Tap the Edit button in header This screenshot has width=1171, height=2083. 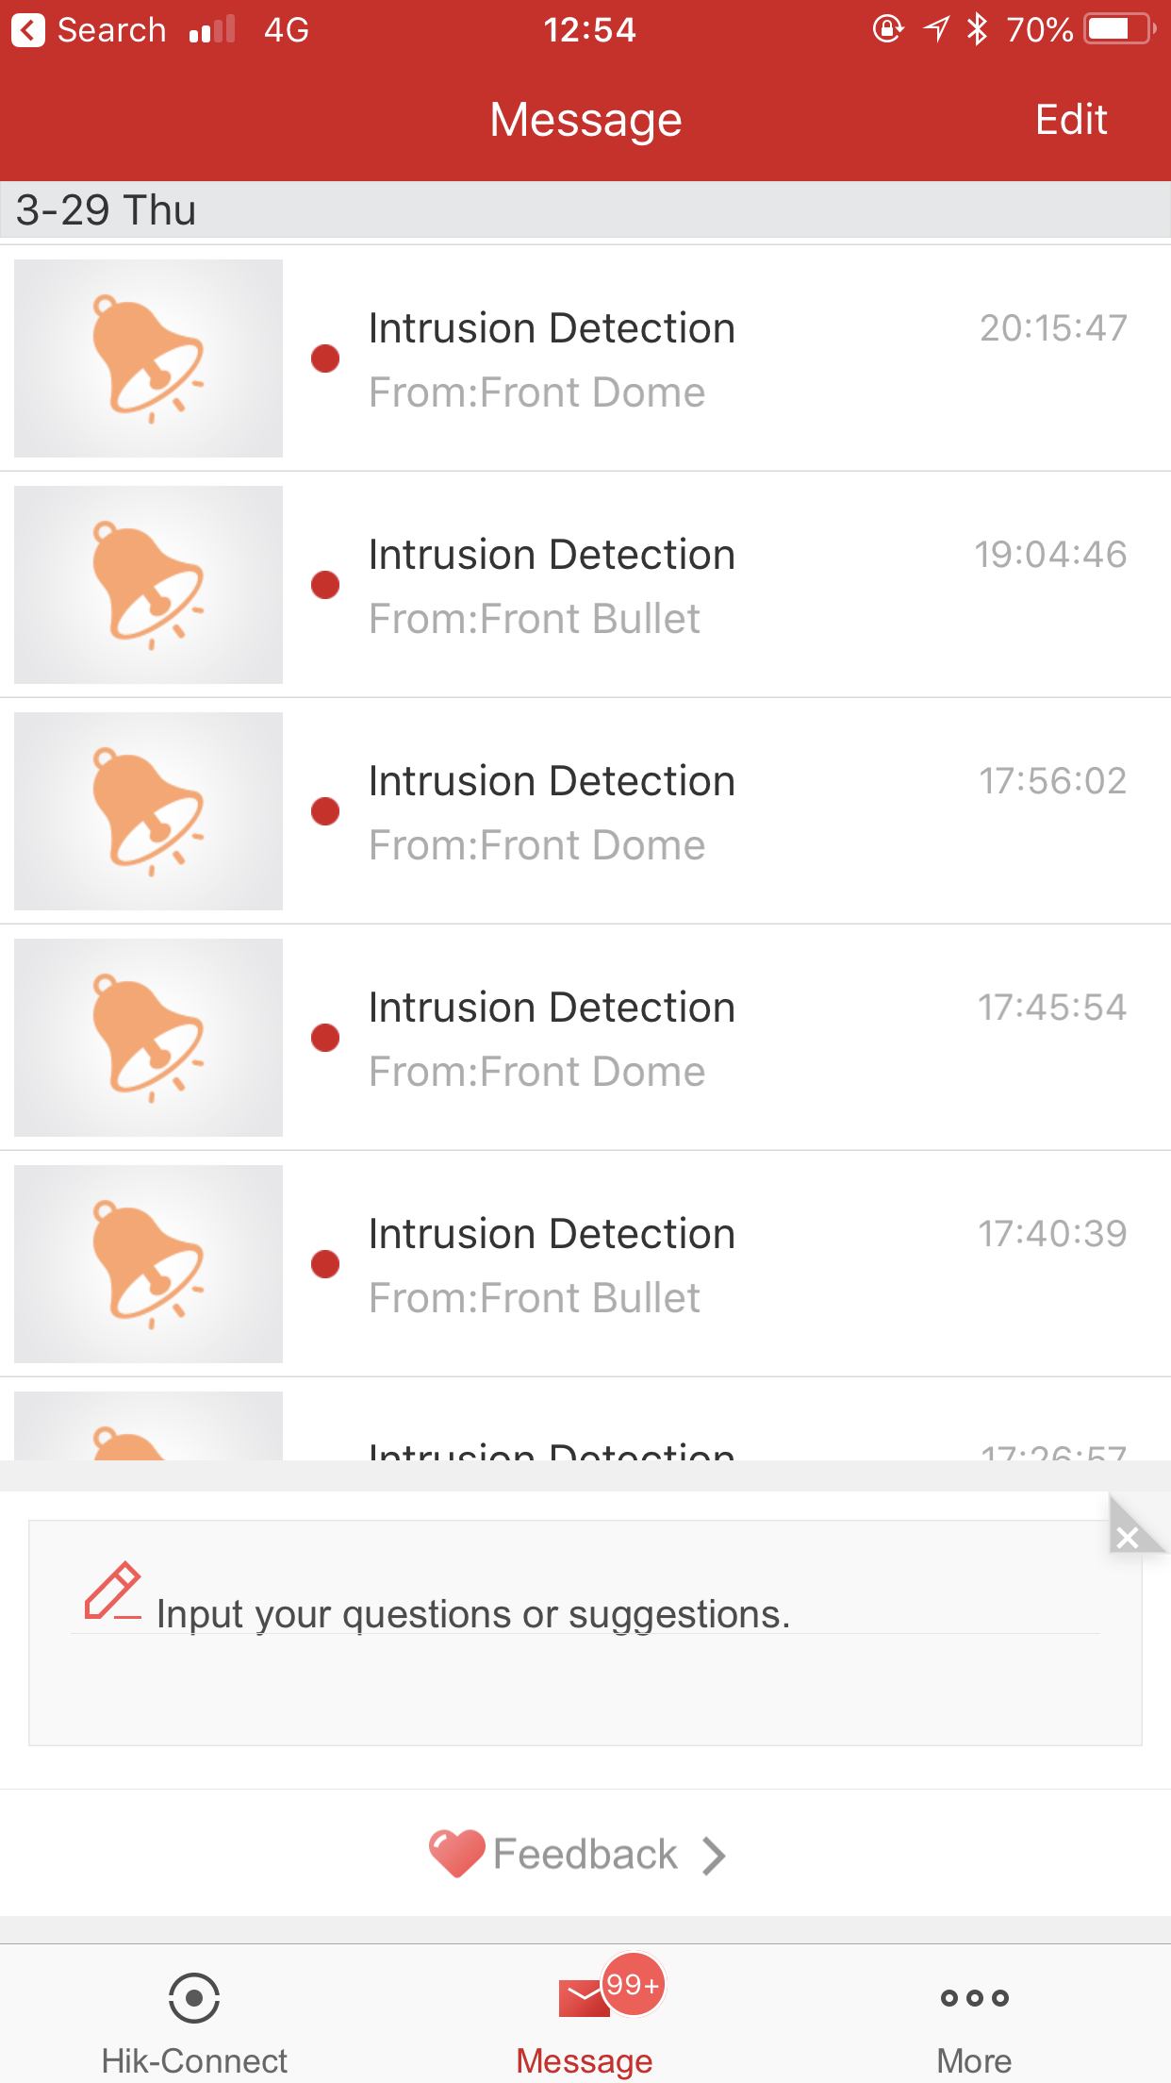pos(1070,120)
